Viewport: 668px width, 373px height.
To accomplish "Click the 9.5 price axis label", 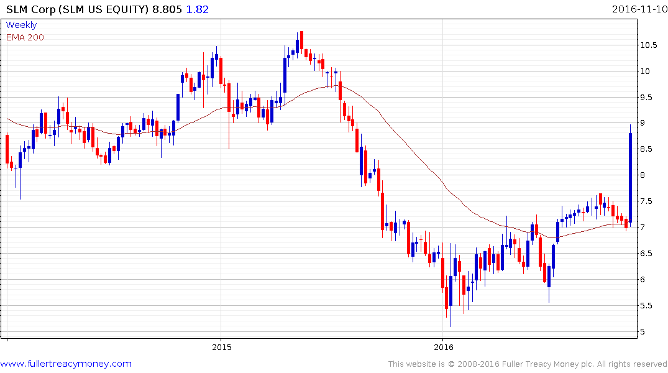I will pos(646,97).
